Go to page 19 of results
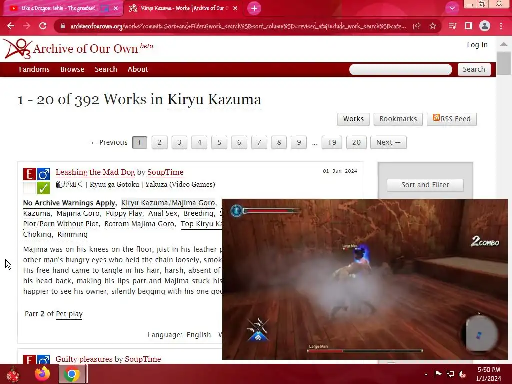 (x=332, y=142)
